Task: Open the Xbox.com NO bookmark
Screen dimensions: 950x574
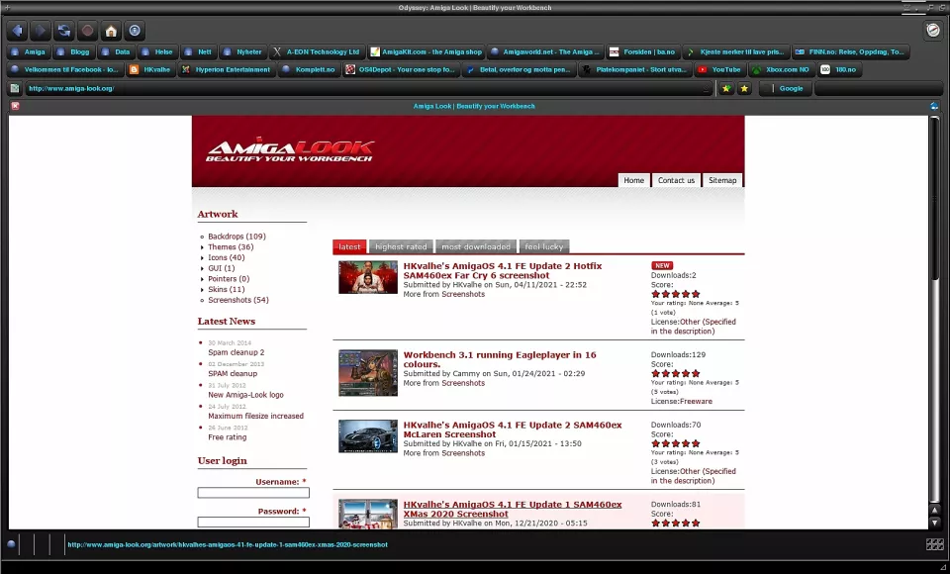Action: pyautogui.click(x=780, y=70)
